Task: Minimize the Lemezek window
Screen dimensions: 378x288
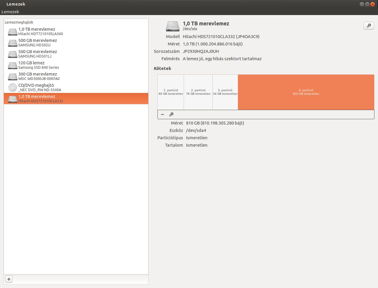Action: [362, 4]
